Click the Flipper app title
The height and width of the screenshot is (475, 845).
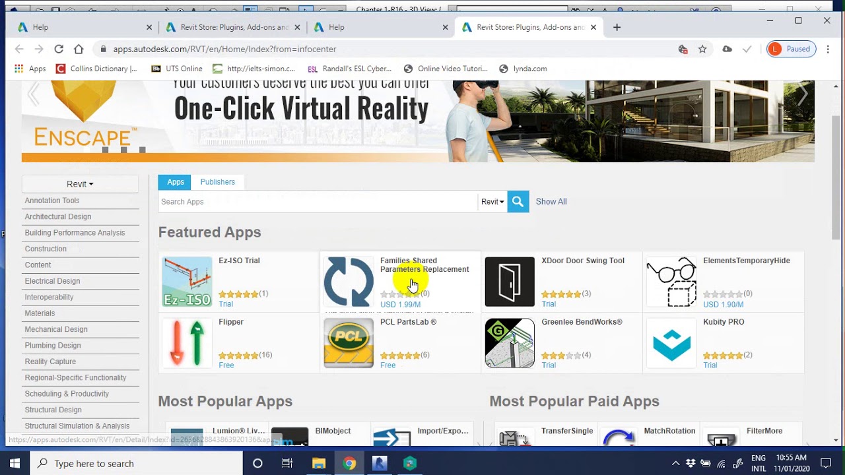point(231,322)
